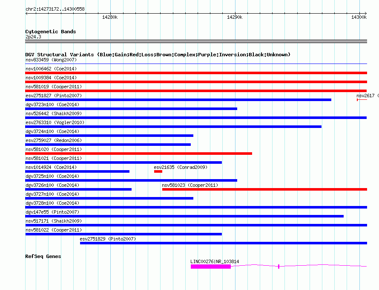This screenshot has width=379, height=290.
Task: Click the esv2763310 (Vogler2010) label
Action: pos(55,122)
